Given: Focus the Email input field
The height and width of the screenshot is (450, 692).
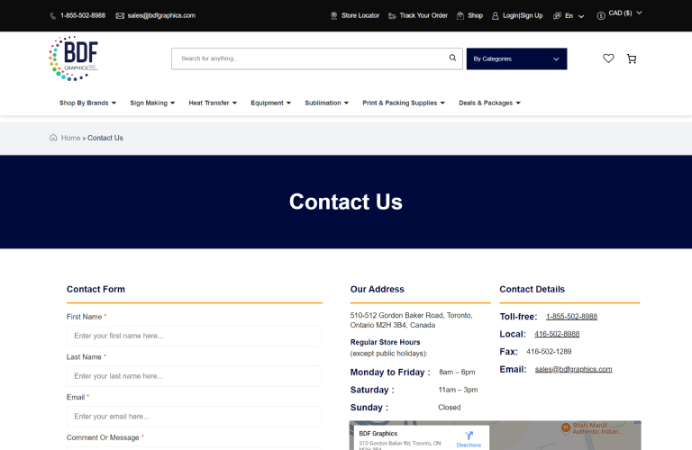Looking at the screenshot, I should (x=194, y=417).
